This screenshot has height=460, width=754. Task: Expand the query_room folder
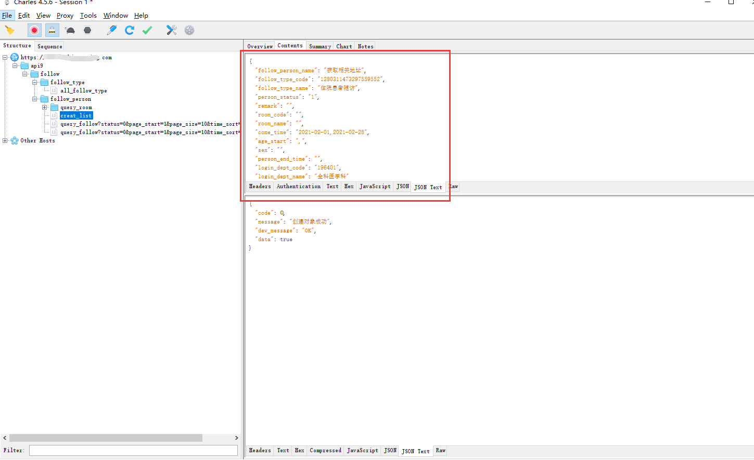click(x=45, y=107)
